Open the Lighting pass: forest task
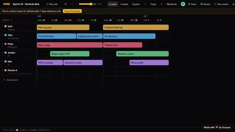Image resolution: width=235 pixels, height=132 pixels. pyautogui.click(x=90, y=36)
